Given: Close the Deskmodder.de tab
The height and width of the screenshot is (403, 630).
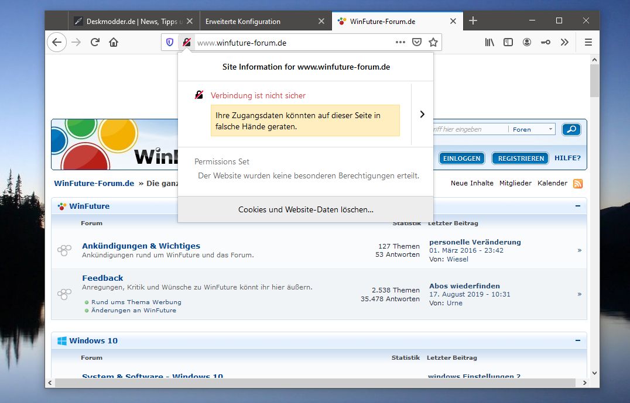Looking at the screenshot, I should coord(190,21).
